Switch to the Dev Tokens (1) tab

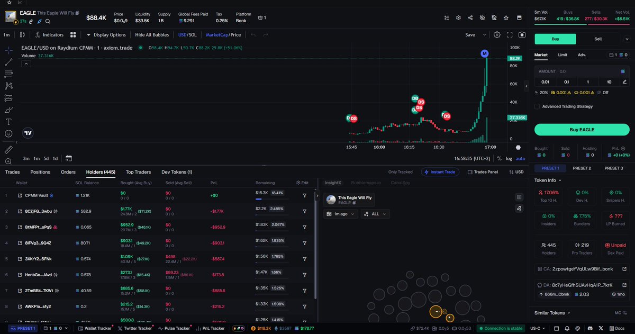pyautogui.click(x=177, y=172)
